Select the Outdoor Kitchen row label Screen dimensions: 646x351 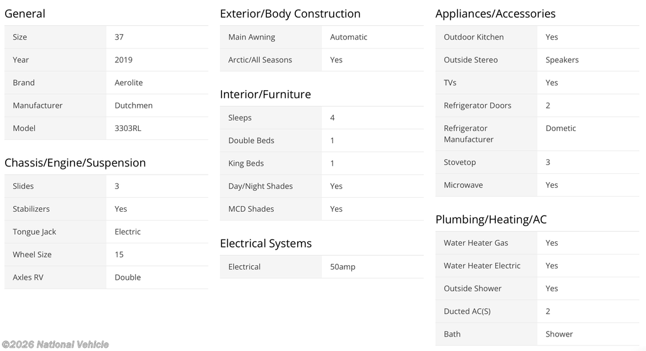473,37
